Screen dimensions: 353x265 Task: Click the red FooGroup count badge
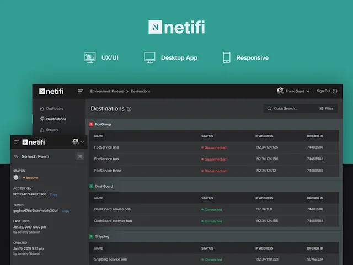[91, 124]
